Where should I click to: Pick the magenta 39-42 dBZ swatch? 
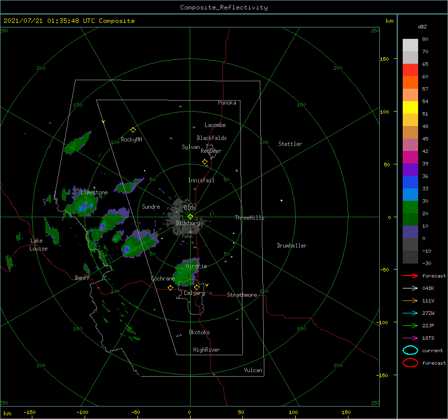tap(410, 157)
